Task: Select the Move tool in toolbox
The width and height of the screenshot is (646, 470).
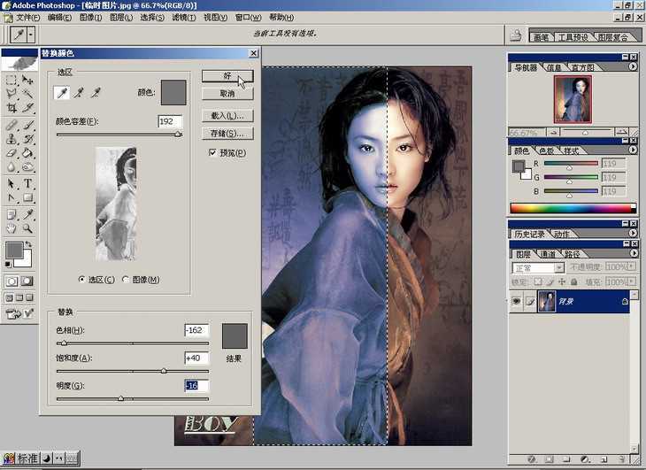Action: pyautogui.click(x=27, y=80)
